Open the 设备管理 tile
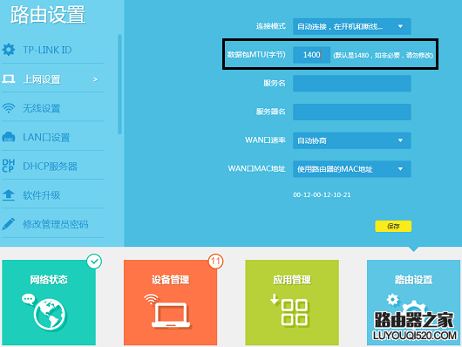The height and width of the screenshot is (347, 462). pos(170,303)
